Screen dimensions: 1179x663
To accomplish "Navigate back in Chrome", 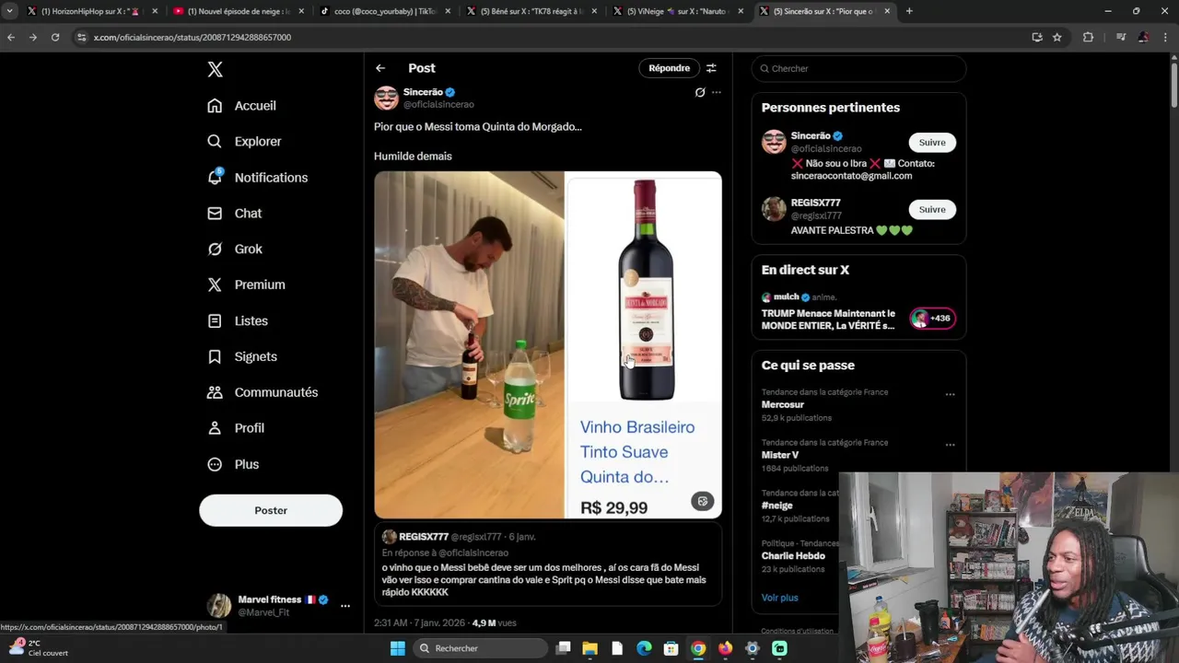I will tap(11, 37).
